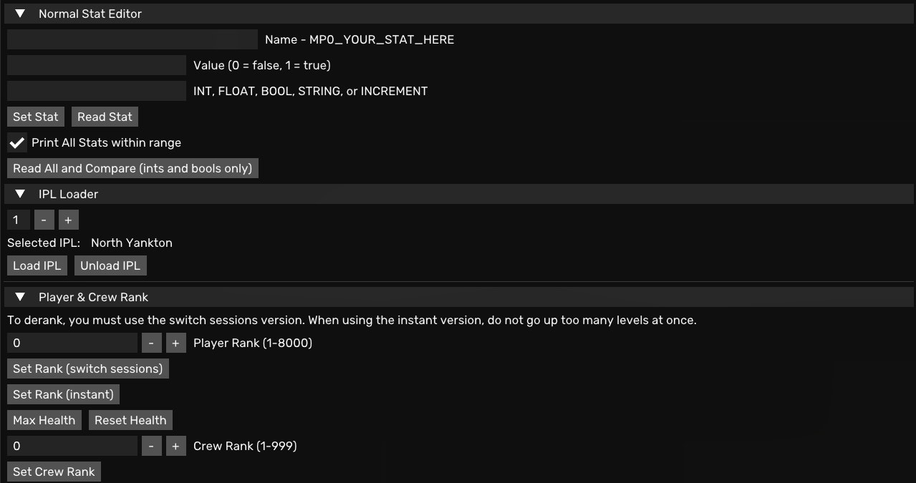
Task: Increment Crew Rank value
Action: (175, 446)
